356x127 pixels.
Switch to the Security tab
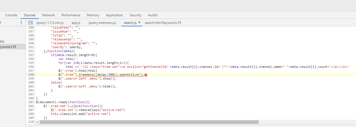click(135, 15)
